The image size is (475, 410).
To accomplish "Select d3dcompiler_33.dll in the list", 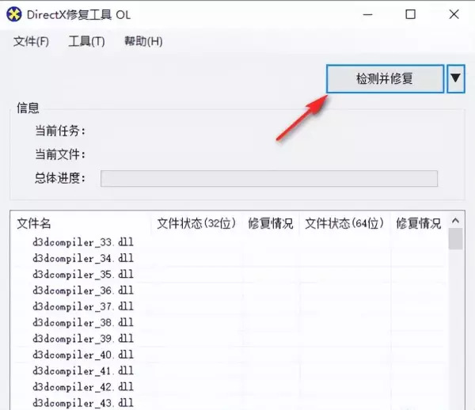I will 83,242.
